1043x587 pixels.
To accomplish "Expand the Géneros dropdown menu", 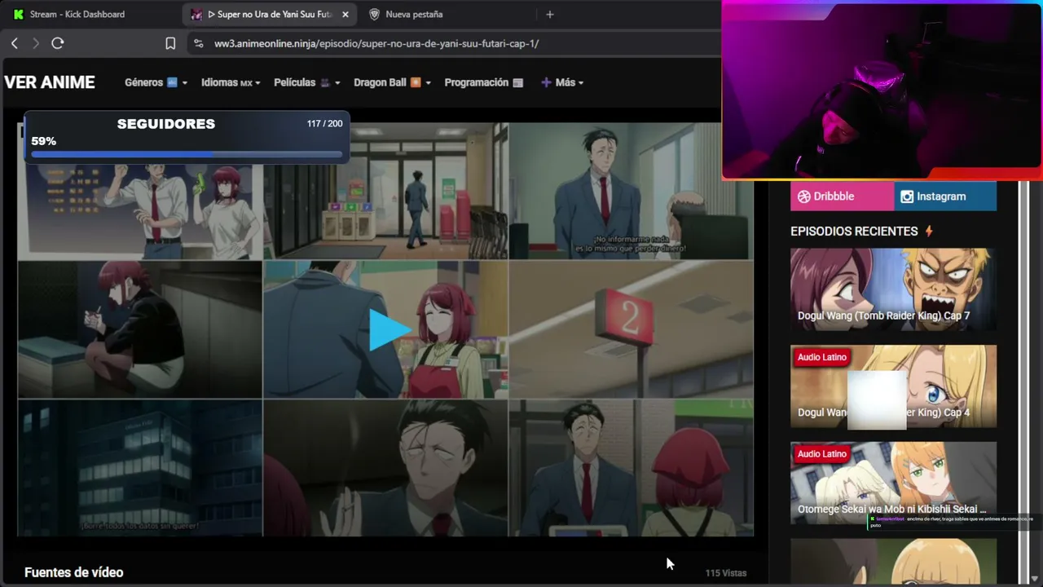I will point(156,82).
